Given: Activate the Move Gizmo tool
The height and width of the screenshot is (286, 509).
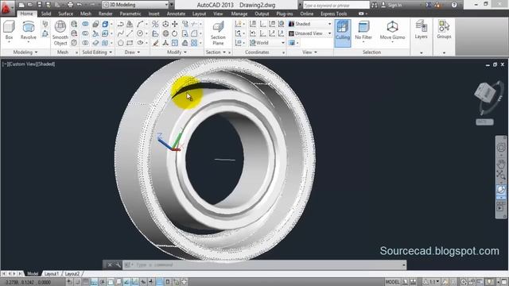Looking at the screenshot, I should click(x=392, y=30).
